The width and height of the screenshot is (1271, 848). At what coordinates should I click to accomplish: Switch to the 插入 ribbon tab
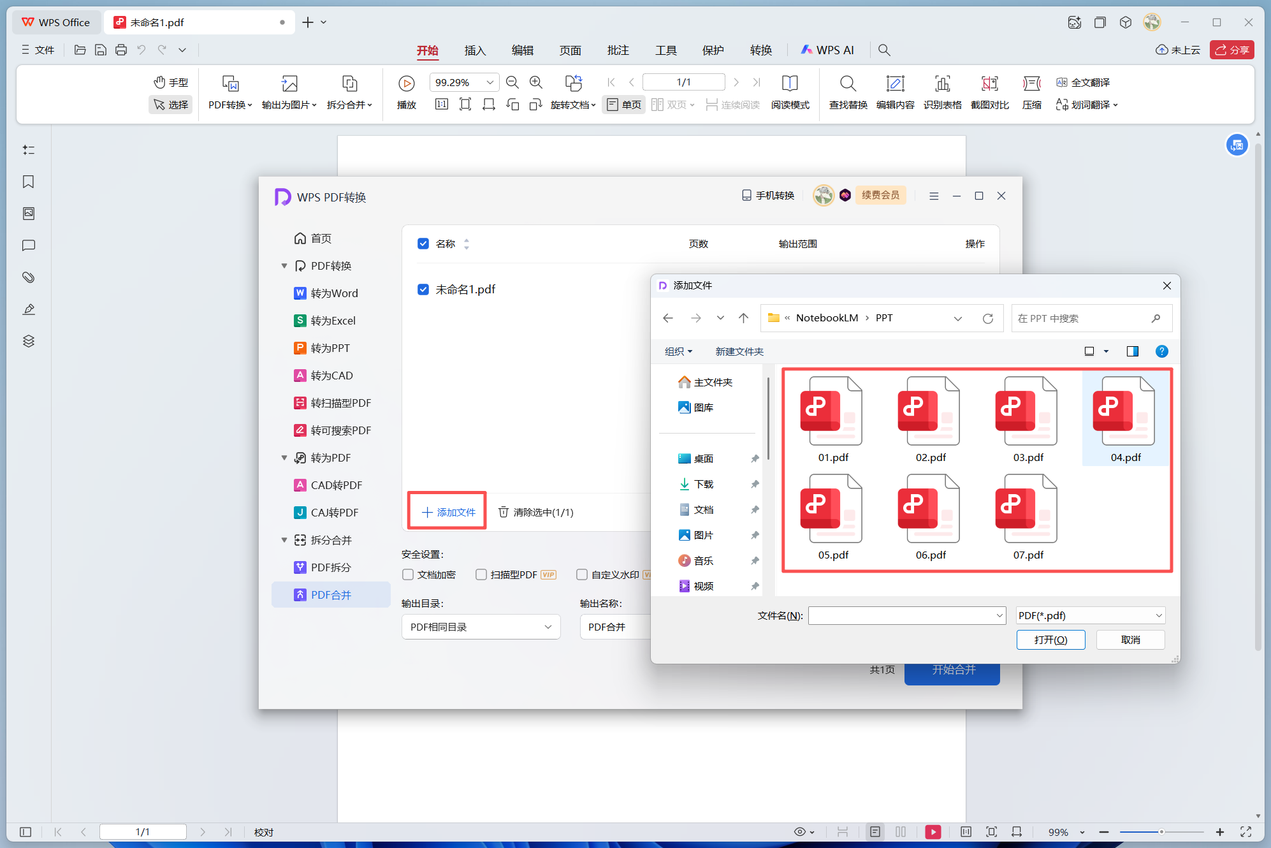click(x=475, y=50)
